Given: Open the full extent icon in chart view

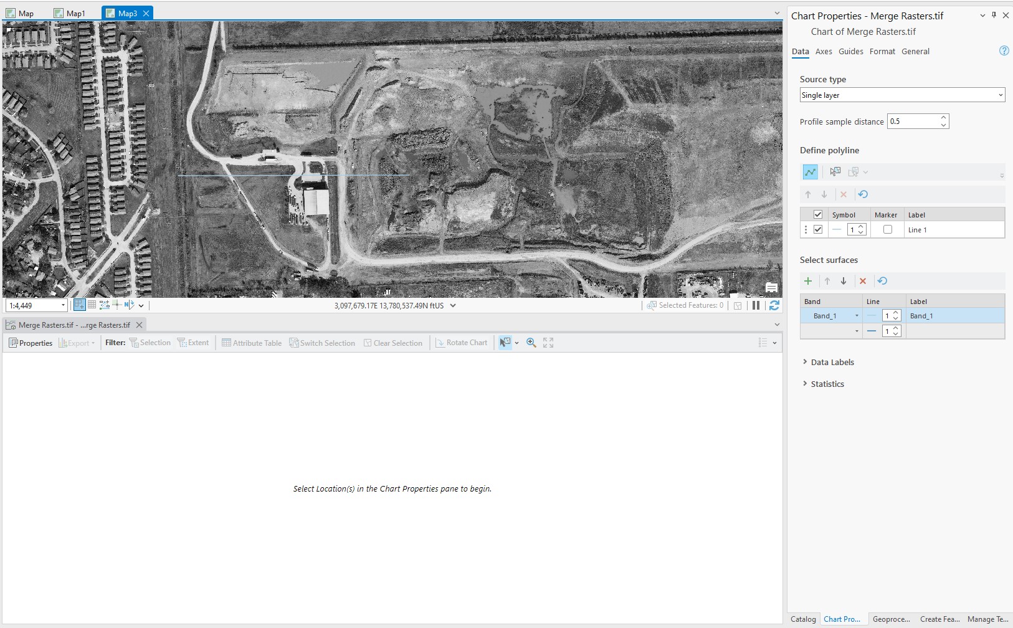Looking at the screenshot, I should pos(546,342).
